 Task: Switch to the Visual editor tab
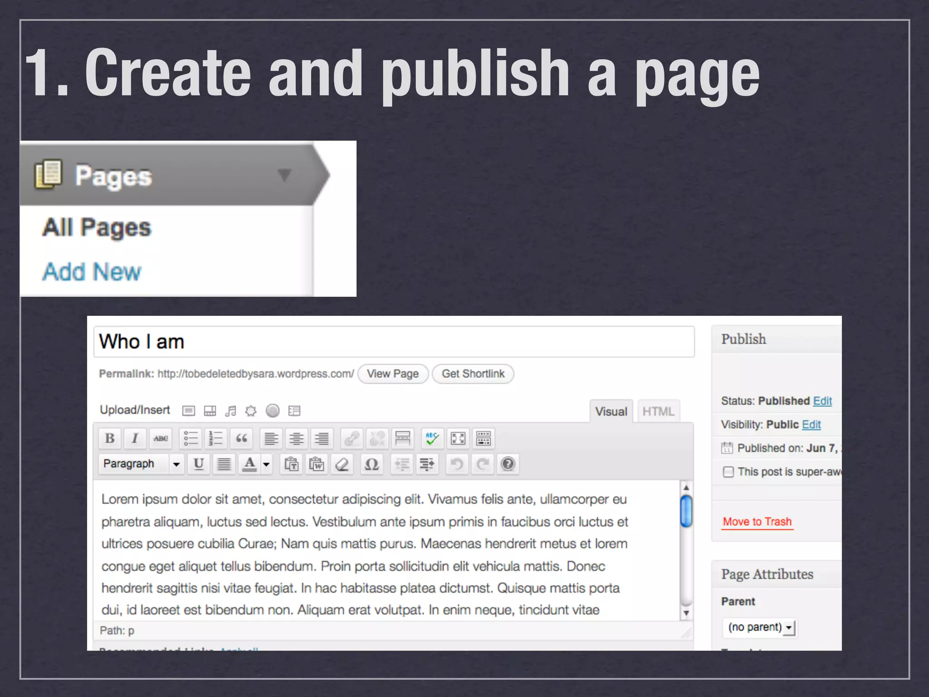click(611, 411)
